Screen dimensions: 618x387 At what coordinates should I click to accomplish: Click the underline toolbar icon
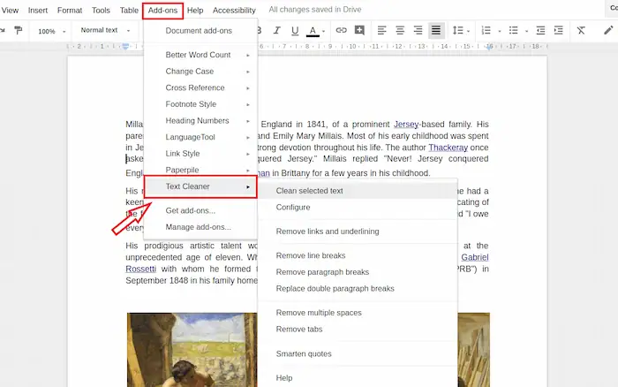tap(294, 31)
